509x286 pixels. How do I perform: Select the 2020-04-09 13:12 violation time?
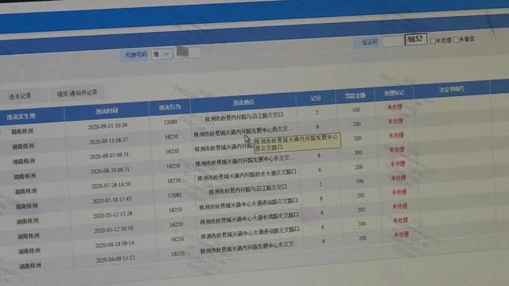[x=115, y=260]
